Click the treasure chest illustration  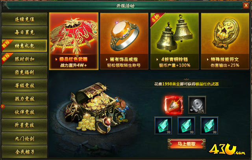tap(95, 109)
